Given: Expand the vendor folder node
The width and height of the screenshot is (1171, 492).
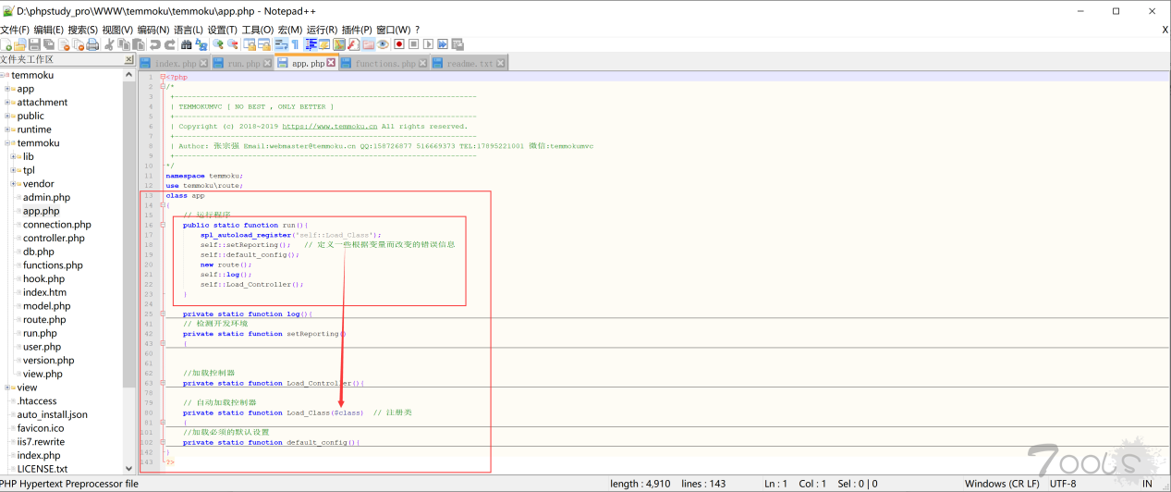Looking at the screenshot, I should pos(13,183).
